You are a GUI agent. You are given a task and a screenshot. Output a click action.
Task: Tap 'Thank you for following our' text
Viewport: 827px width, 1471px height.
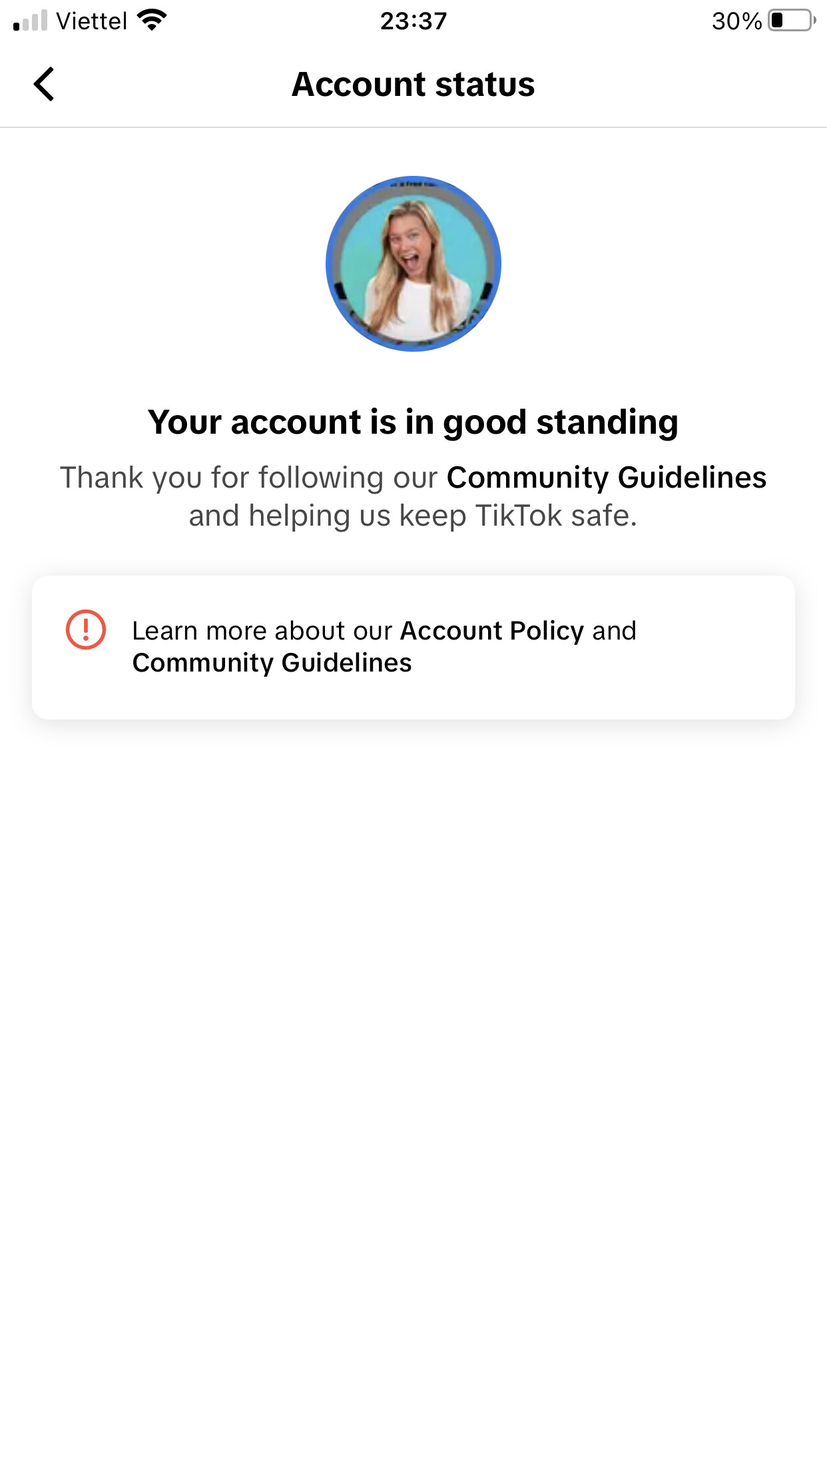pos(249,478)
